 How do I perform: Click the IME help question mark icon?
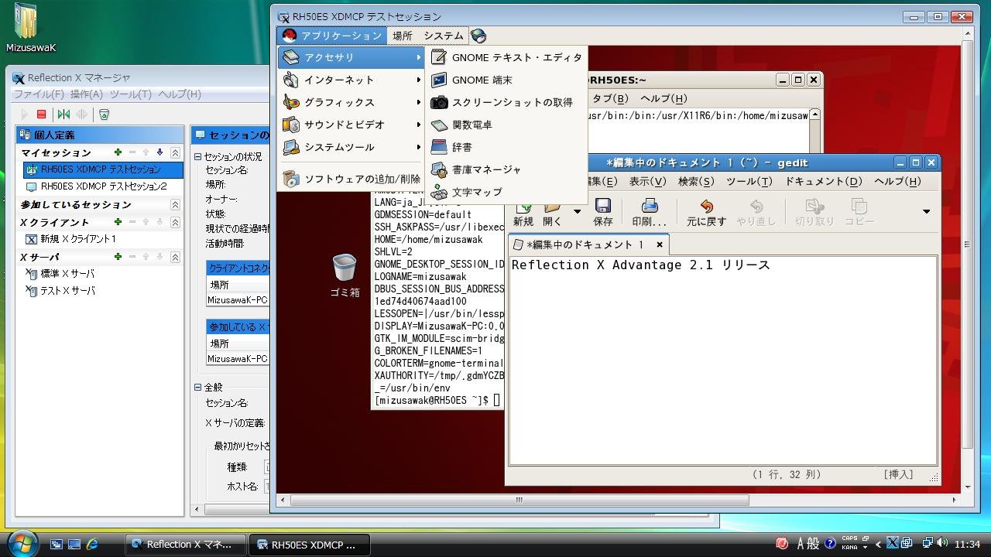[830, 544]
